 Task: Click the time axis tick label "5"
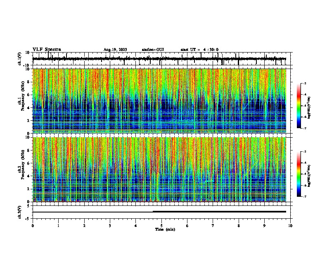(161, 226)
